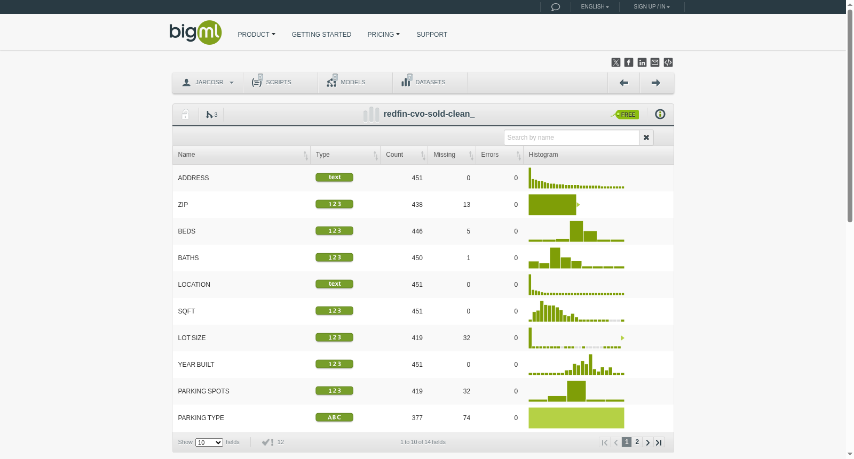This screenshot has width=854, height=459.
Task: Go to previous page of fields
Action: (x=616, y=442)
